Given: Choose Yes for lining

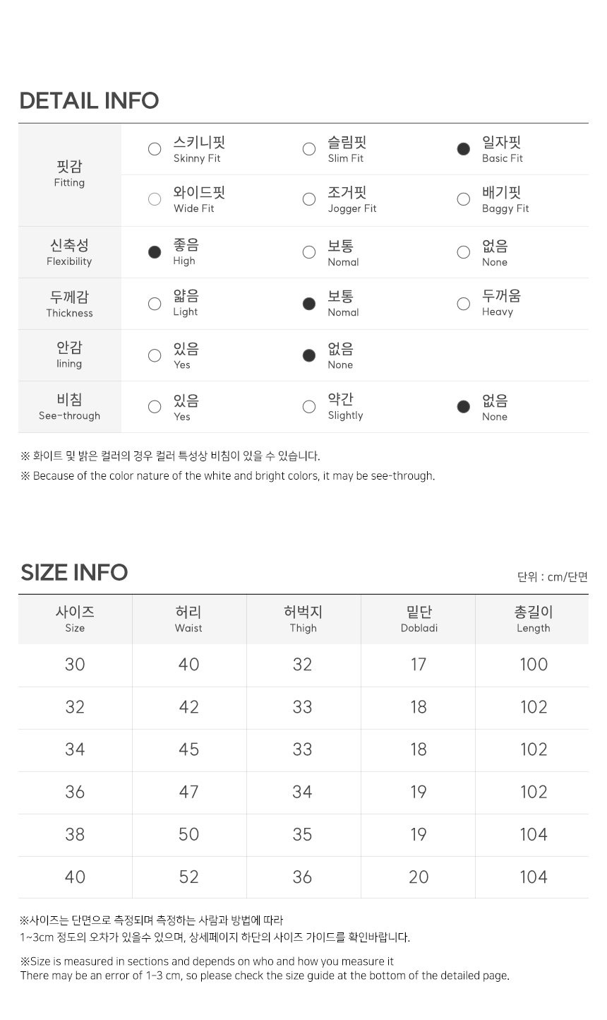Looking at the screenshot, I should [x=155, y=355].
